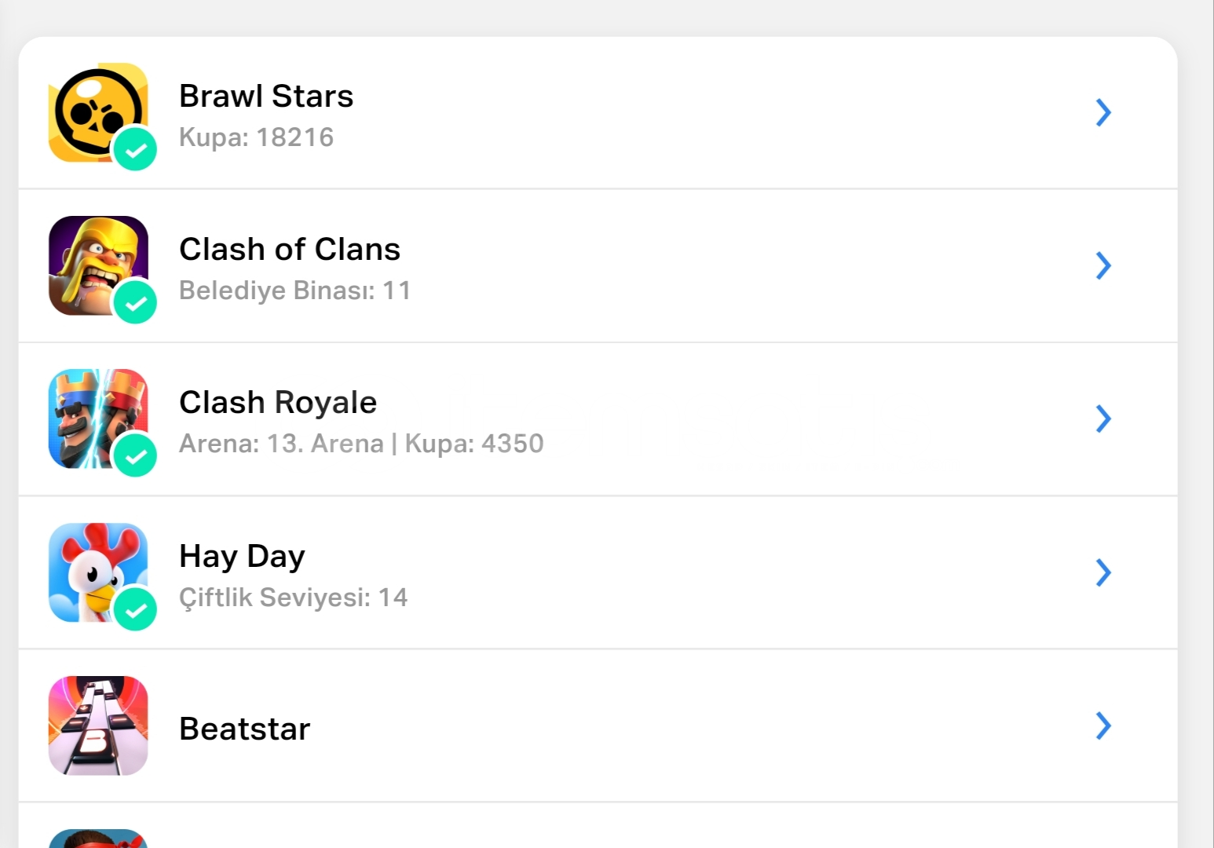The image size is (1214, 848).
Task: Click "Çiftlik Seviyesi: 14" farm level text
Action: tap(293, 598)
